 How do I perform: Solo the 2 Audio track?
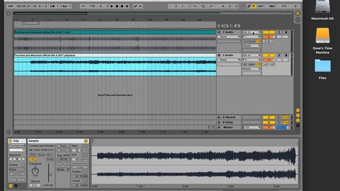pos(279,55)
